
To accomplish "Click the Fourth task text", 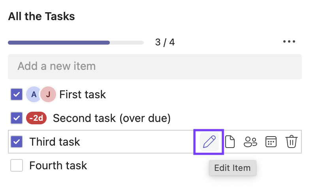I will pos(58,165).
